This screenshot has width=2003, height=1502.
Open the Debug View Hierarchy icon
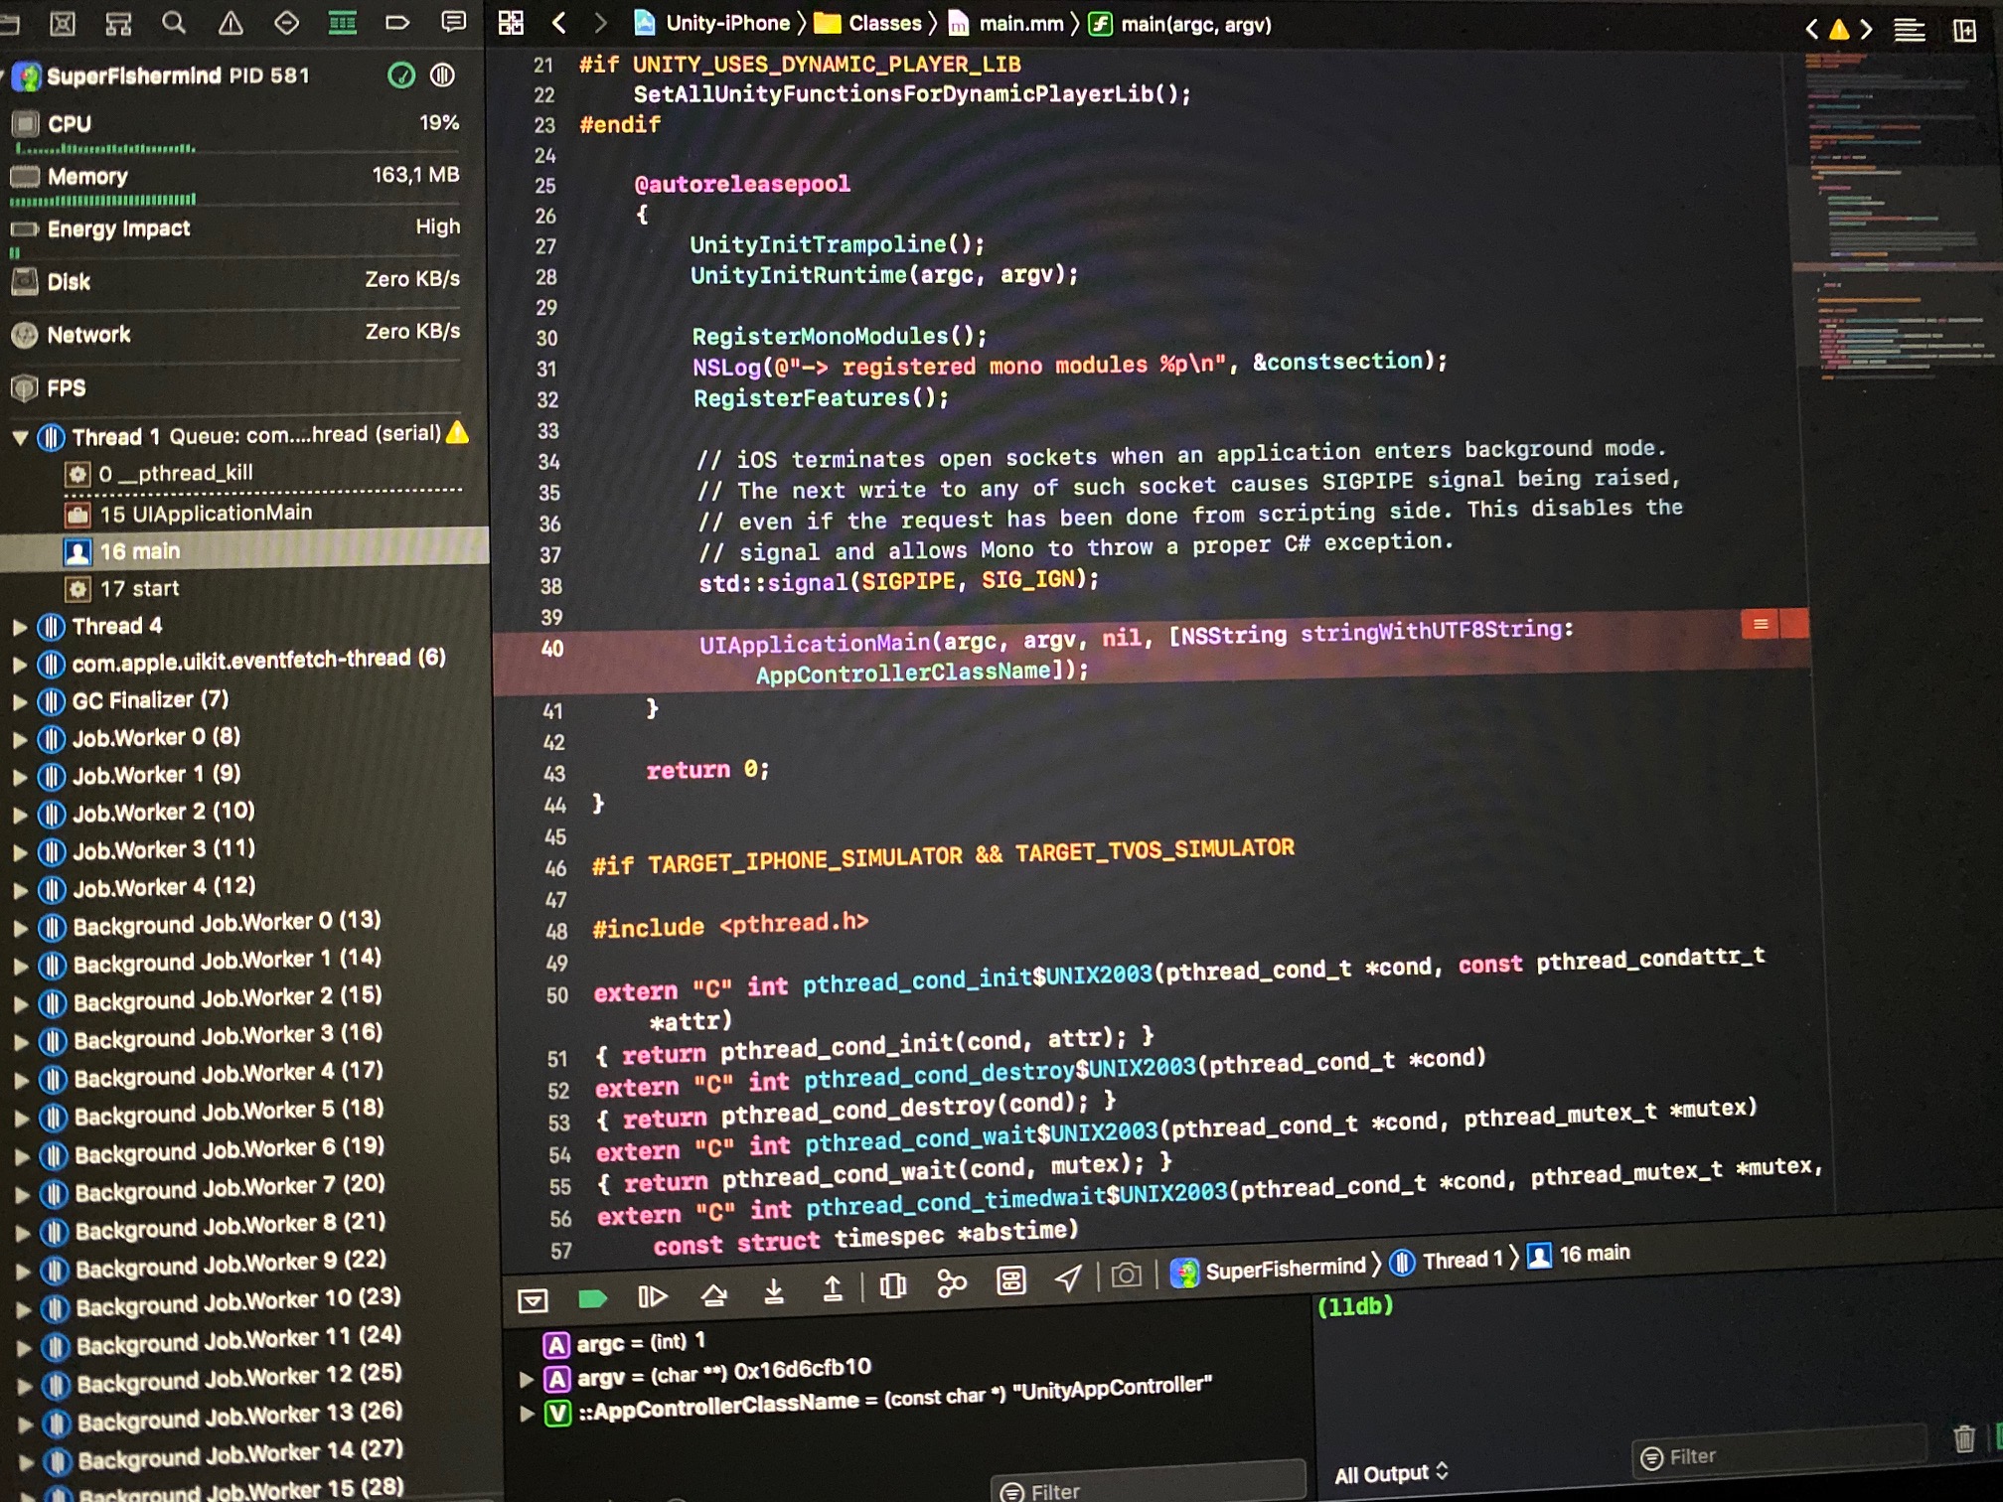pos(892,1284)
